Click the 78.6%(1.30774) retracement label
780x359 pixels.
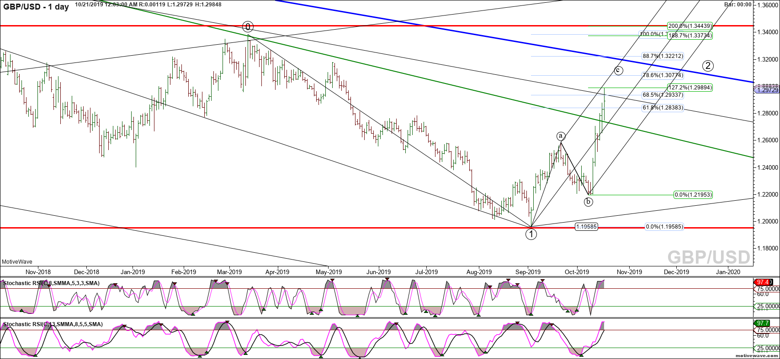point(663,75)
